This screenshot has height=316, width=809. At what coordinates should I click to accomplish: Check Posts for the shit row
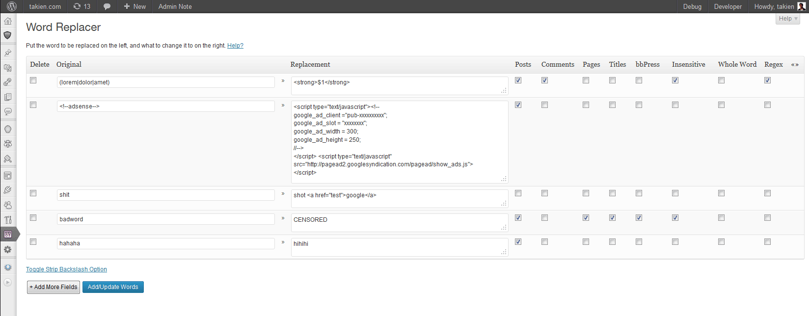click(x=518, y=193)
